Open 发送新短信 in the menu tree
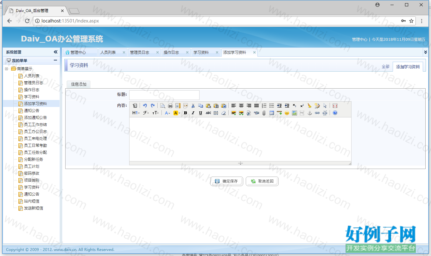This screenshot has width=431, height=256. (x=34, y=208)
